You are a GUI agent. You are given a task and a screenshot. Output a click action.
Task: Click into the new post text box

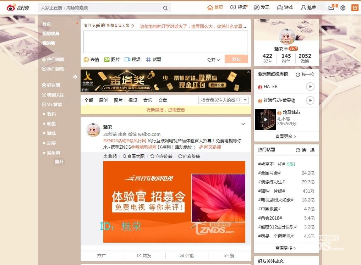[165, 42]
